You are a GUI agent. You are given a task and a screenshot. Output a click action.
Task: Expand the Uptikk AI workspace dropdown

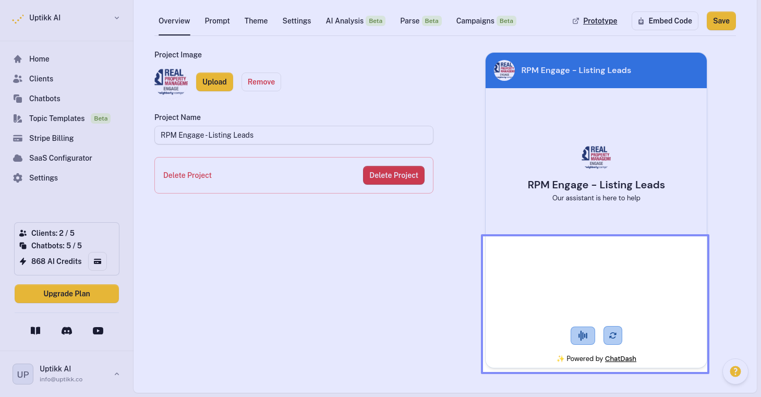coord(117,18)
